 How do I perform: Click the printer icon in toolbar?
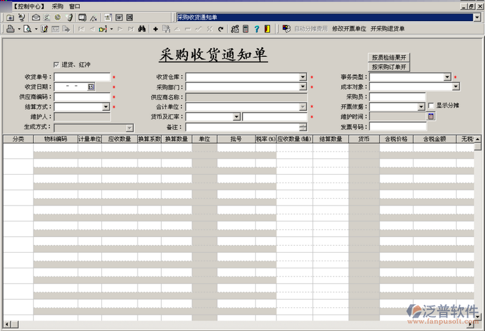point(10,28)
